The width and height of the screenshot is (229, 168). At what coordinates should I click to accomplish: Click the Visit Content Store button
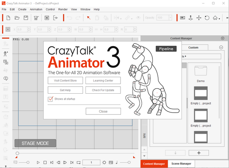pyautogui.click(x=65, y=80)
